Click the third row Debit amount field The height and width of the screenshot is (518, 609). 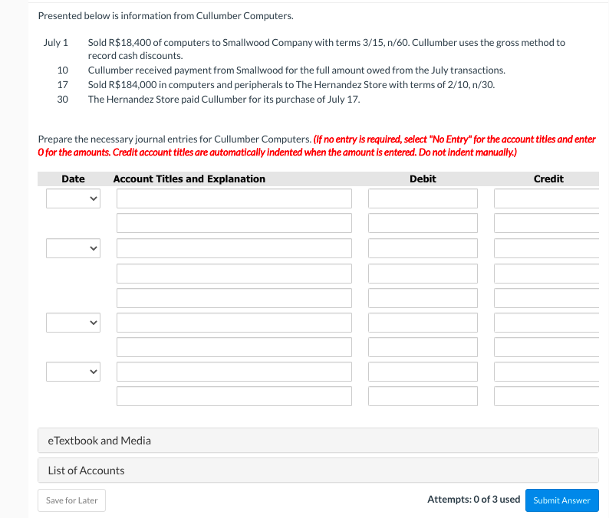(423, 248)
